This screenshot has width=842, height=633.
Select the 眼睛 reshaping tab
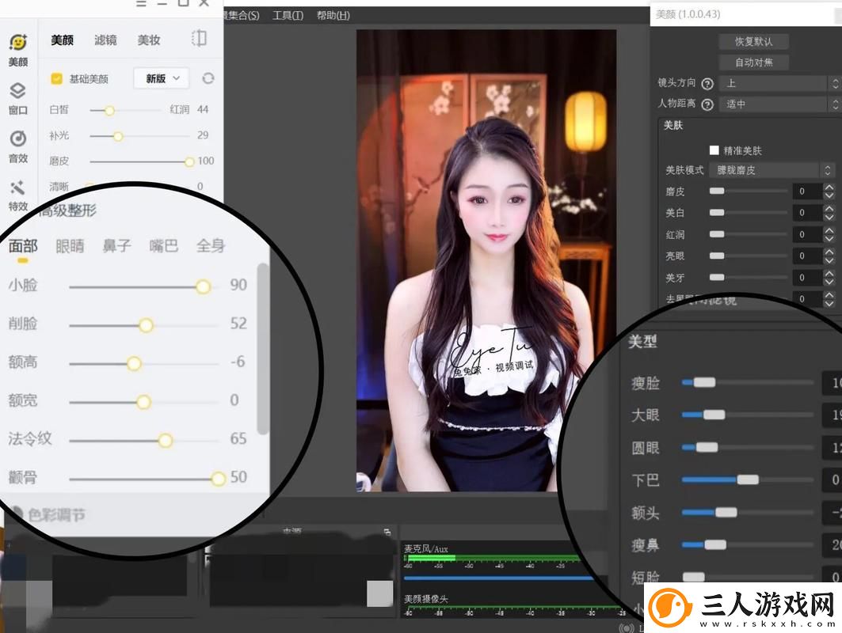click(x=70, y=246)
